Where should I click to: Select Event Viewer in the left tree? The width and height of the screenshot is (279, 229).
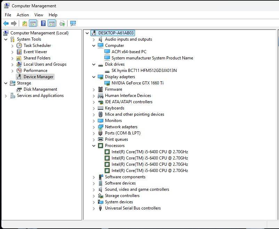pyautogui.click(x=35, y=52)
